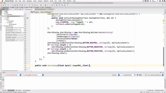Open the run configuration dropdown
Viewport: 166px width, 93px height.
(36, 5)
